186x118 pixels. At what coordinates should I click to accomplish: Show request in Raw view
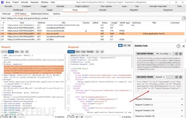(11, 52)
